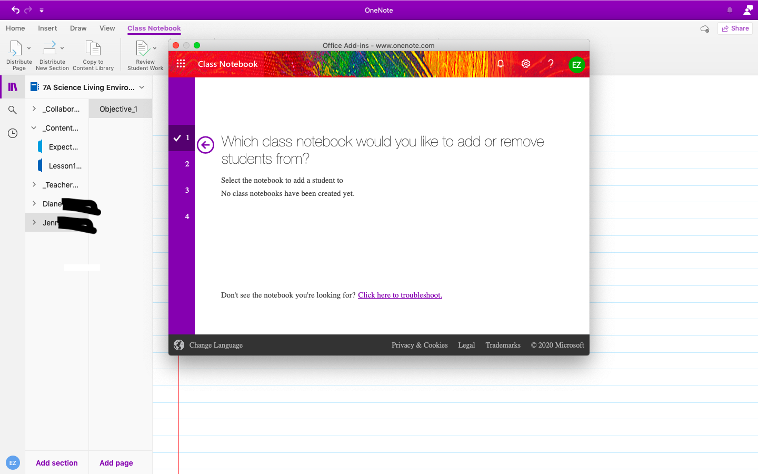Image resolution: width=758 pixels, height=474 pixels.
Task: Select the Class Notebook tab
Action: coord(154,28)
